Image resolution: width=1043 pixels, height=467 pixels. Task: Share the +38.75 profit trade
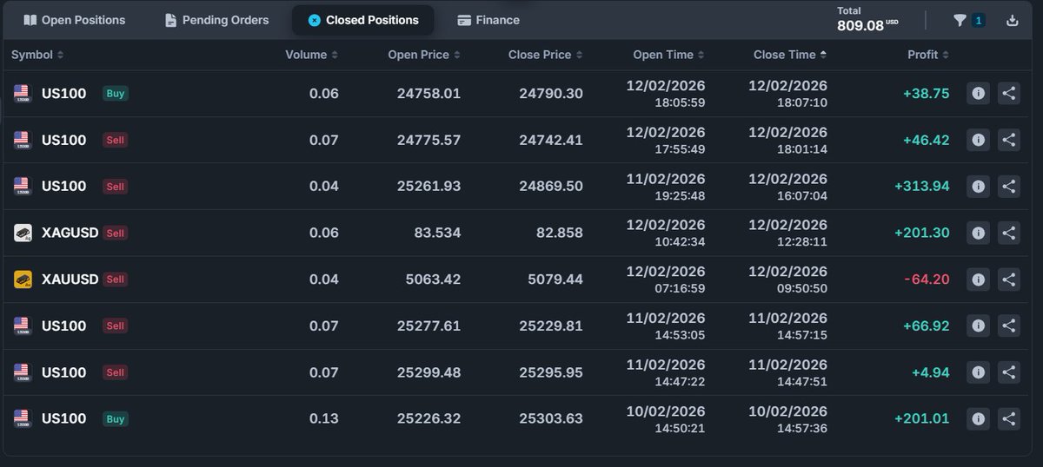pos(1008,93)
